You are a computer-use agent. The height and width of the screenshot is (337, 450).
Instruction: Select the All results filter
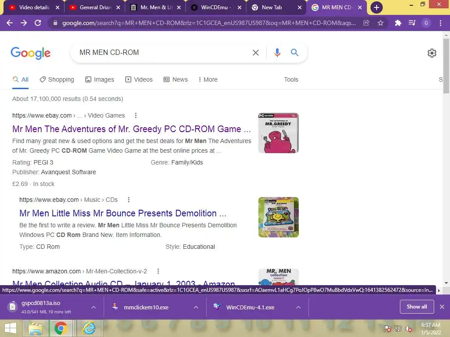pos(20,80)
